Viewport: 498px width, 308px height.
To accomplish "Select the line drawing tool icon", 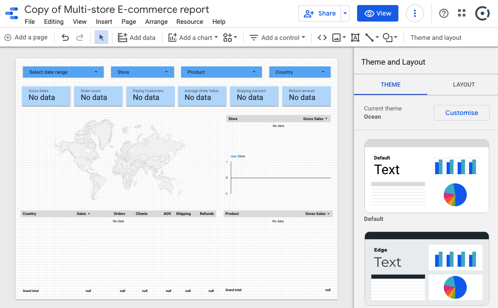I will click(369, 38).
